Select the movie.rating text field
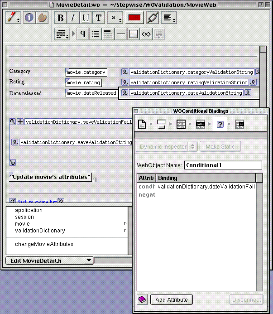This screenshot has width=273, height=314. 83,82
